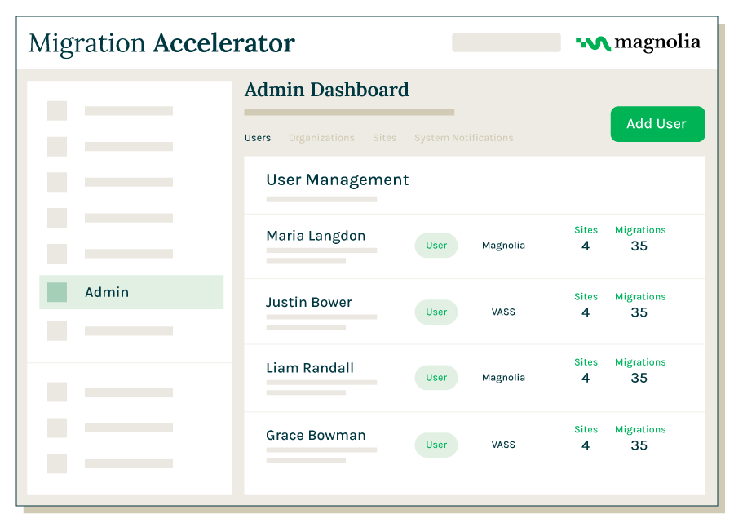Click the Admin sidebar icon
This screenshot has width=734, height=523.
pyautogui.click(x=57, y=292)
